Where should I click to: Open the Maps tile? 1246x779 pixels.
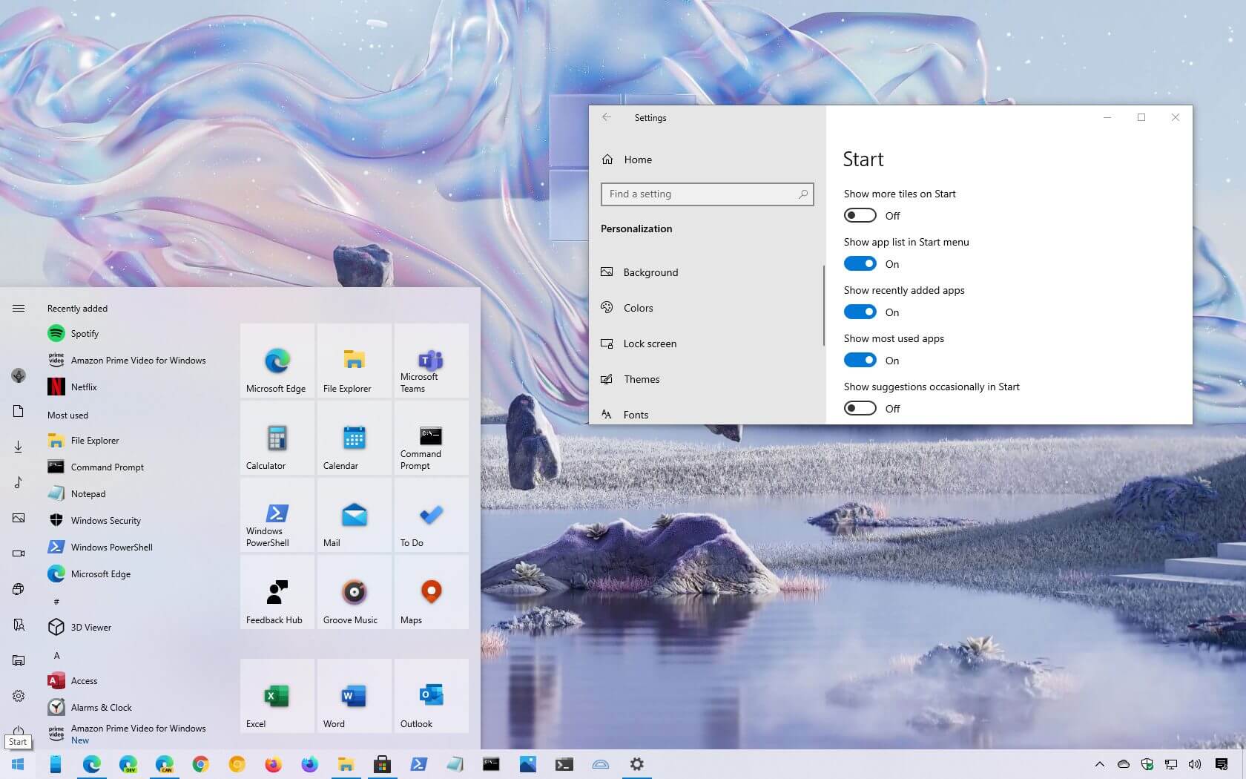coord(432,592)
